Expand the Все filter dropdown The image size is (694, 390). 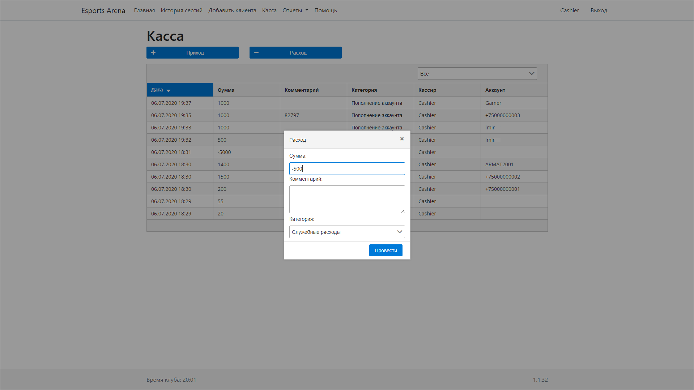pos(477,74)
